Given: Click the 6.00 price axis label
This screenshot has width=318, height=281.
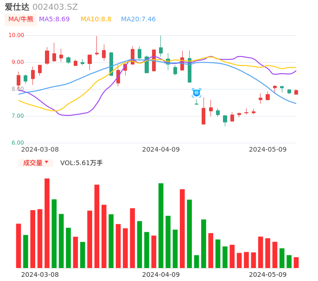Looking at the screenshot, I should click(x=18, y=143).
